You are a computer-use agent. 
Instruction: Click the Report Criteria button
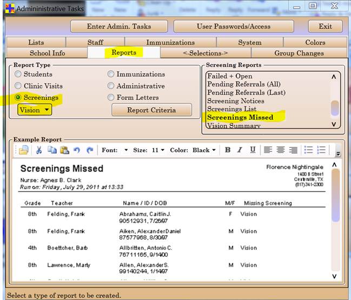(151, 110)
